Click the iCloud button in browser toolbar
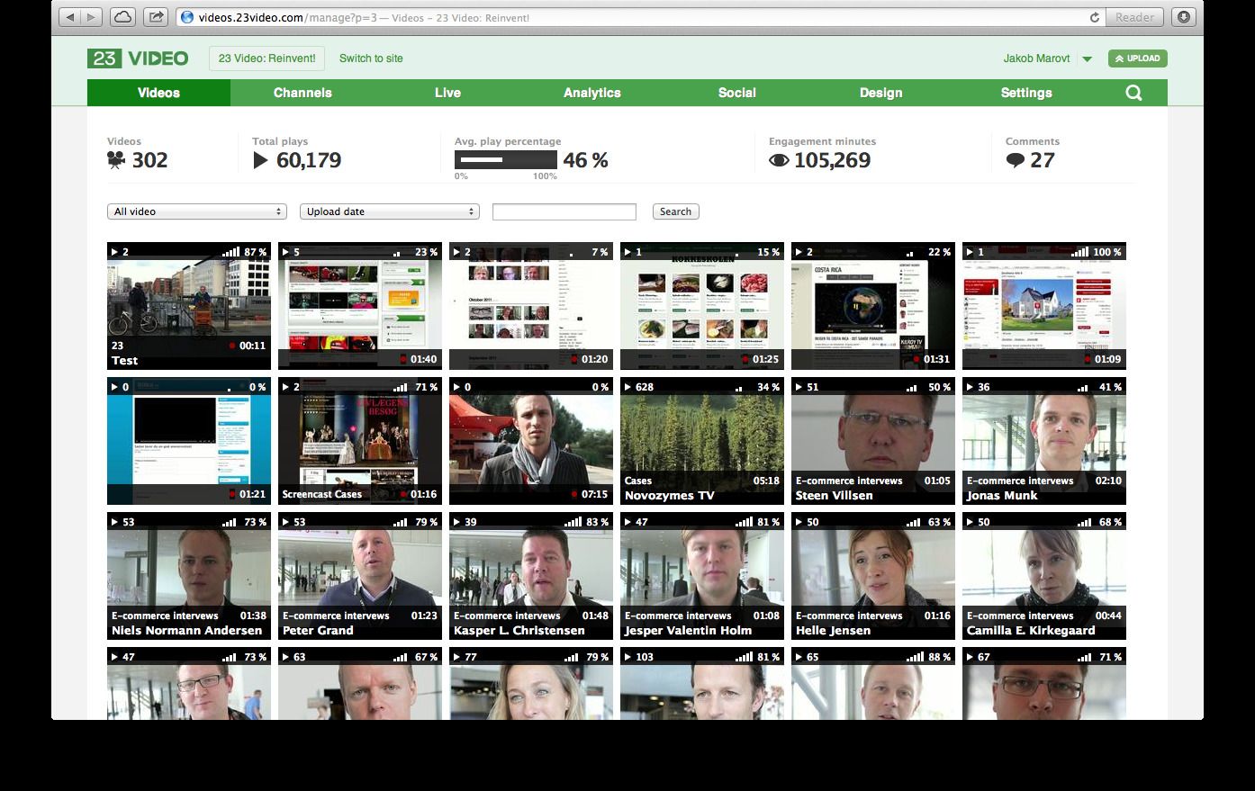The width and height of the screenshot is (1255, 791). click(x=122, y=17)
